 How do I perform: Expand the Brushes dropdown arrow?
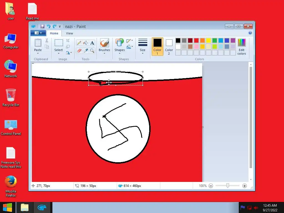[x=105, y=54]
